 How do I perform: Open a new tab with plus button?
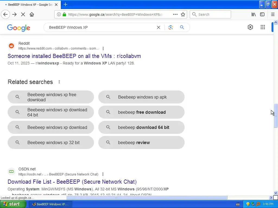point(65,4)
